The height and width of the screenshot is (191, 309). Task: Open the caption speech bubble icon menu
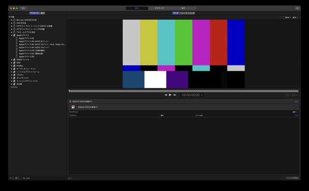point(295,95)
